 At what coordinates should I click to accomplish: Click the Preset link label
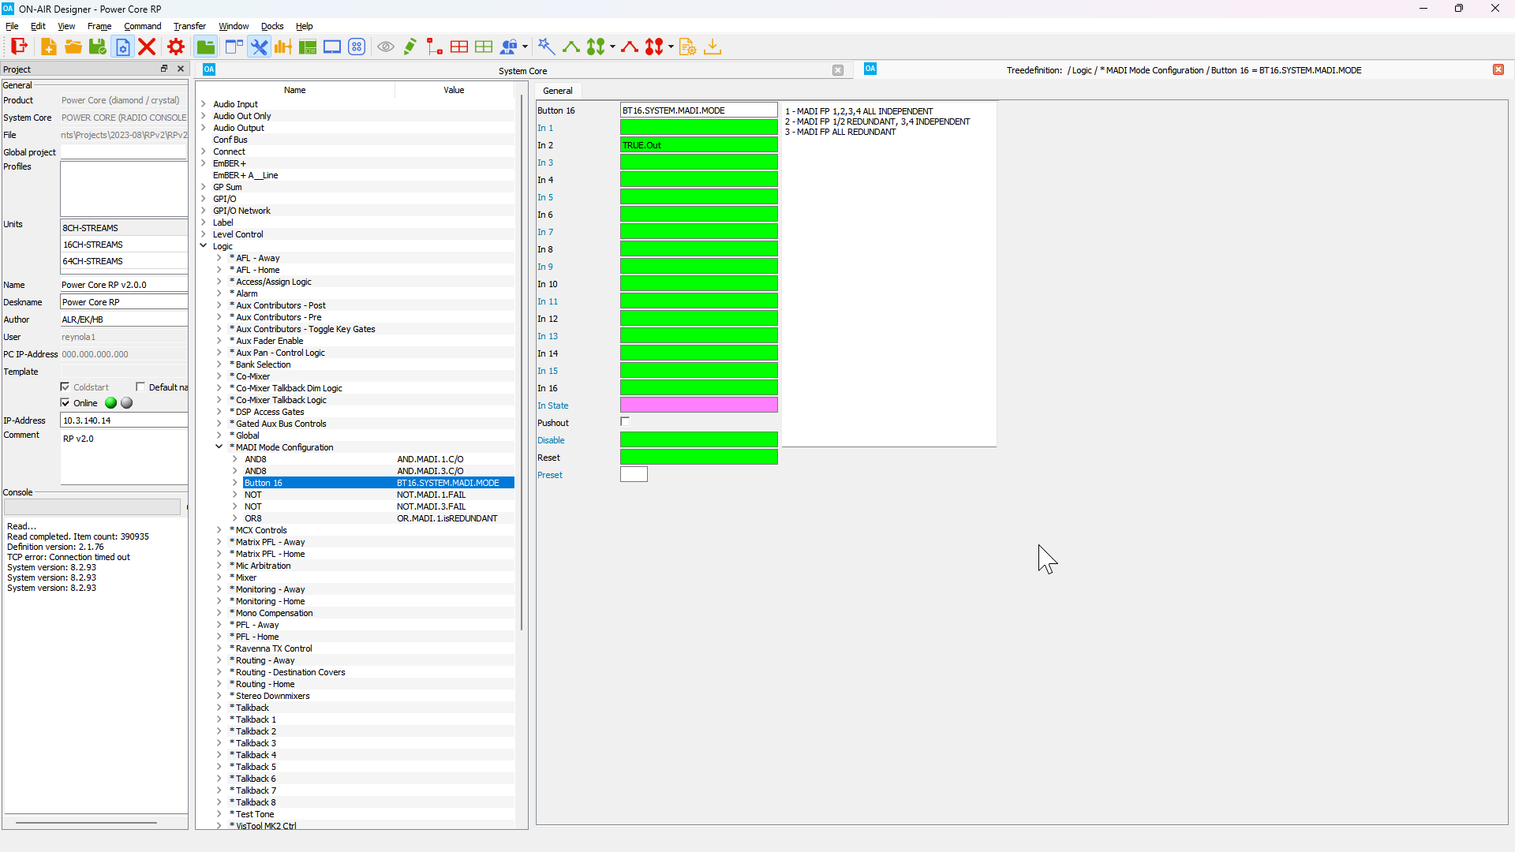point(550,475)
